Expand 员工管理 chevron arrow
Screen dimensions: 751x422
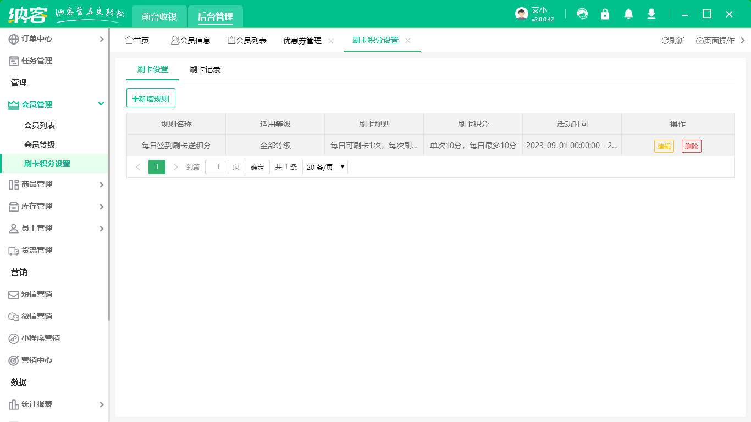coord(101,229)
